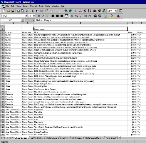Click the Sort Ascending A-Z icon
Viewport: 146px width, 143px height.
85,11
